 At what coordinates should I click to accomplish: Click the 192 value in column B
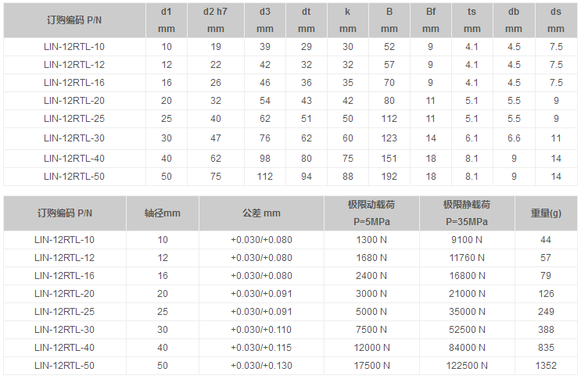point(389,177)
